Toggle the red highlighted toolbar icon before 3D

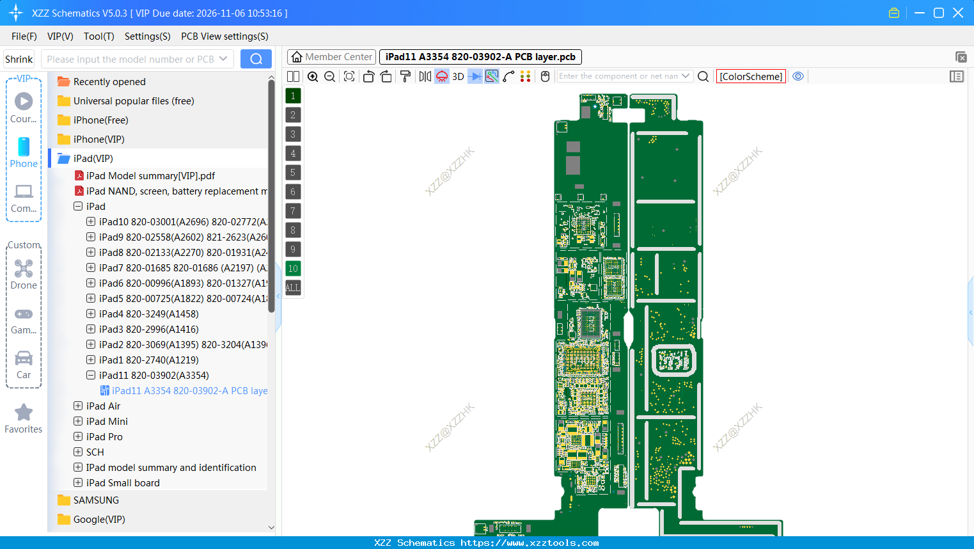coord(442,77)
